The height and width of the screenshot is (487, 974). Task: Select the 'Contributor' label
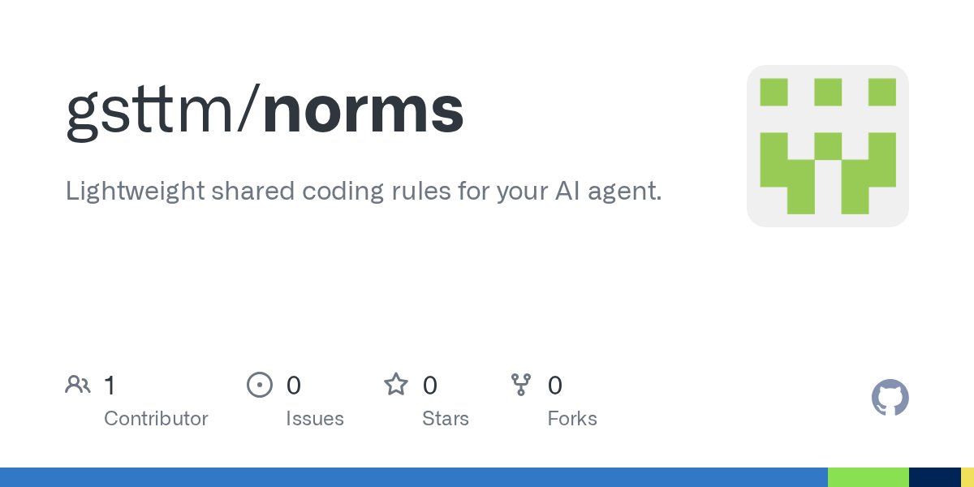coord(156,419)
